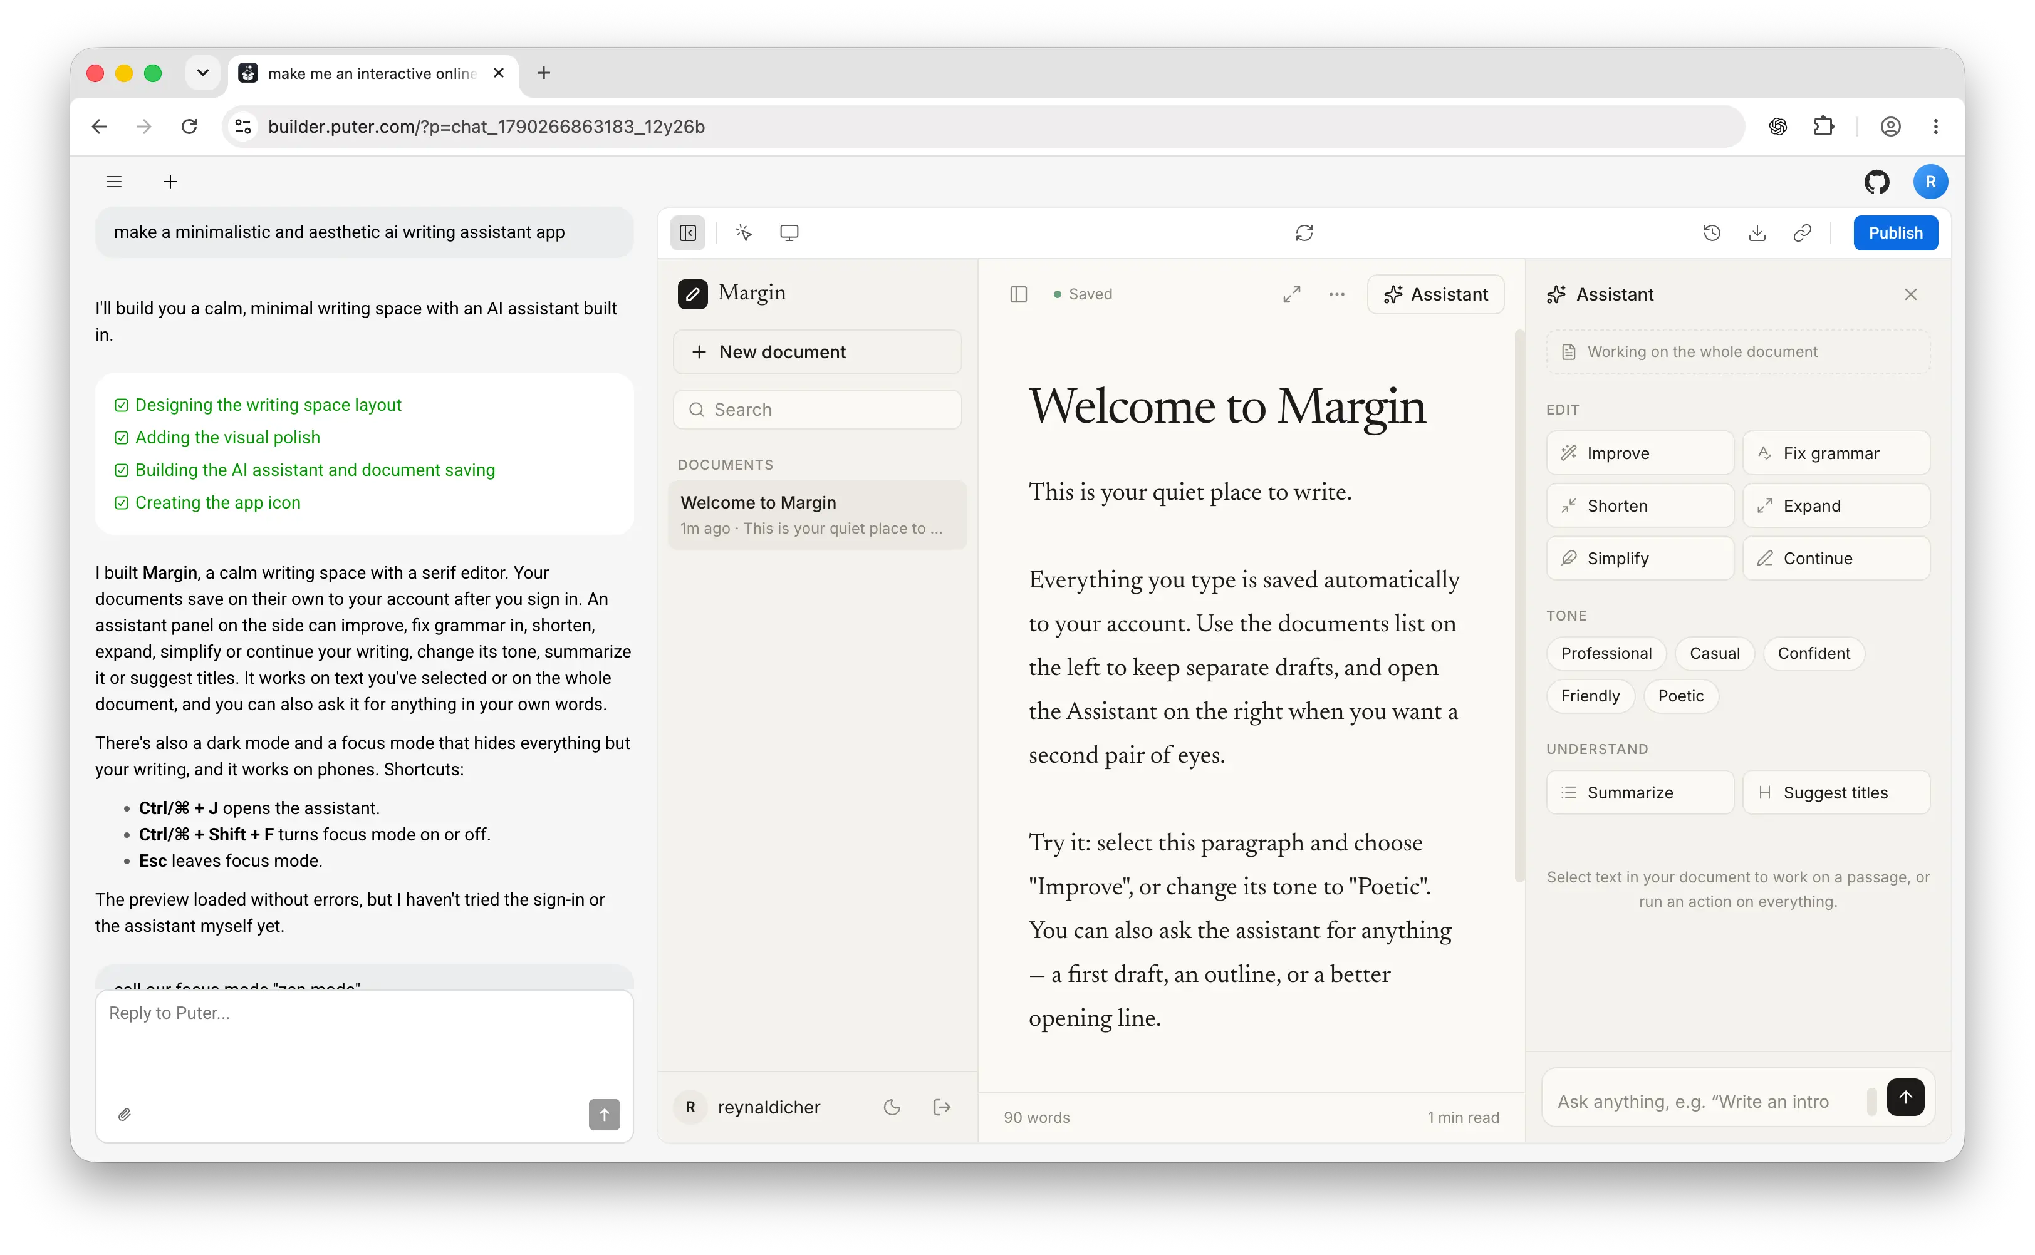Open the editor three-dots menu

(x=1336, y=295)
